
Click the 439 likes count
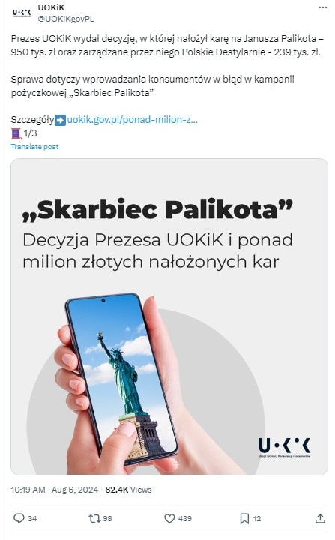coord(185,519)
